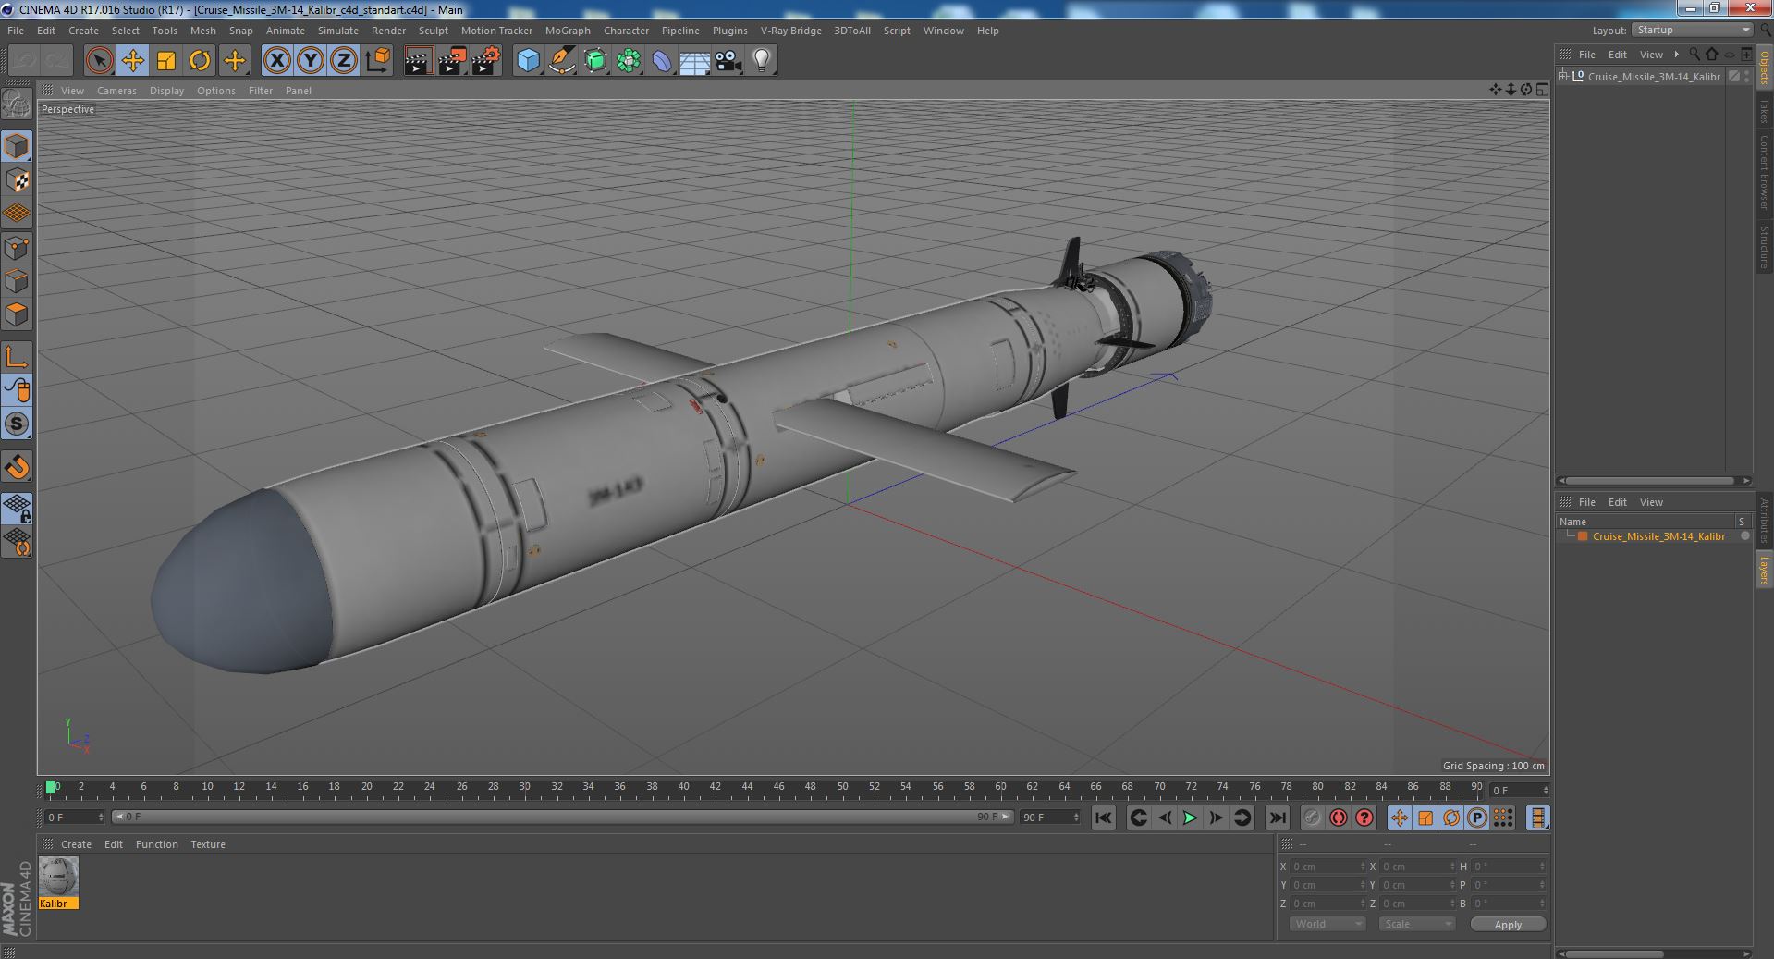The width and height of the screenshot is (1774, 959).
Task: Toggle Snap S icon in left palette
Action: [x=17, y=424]
